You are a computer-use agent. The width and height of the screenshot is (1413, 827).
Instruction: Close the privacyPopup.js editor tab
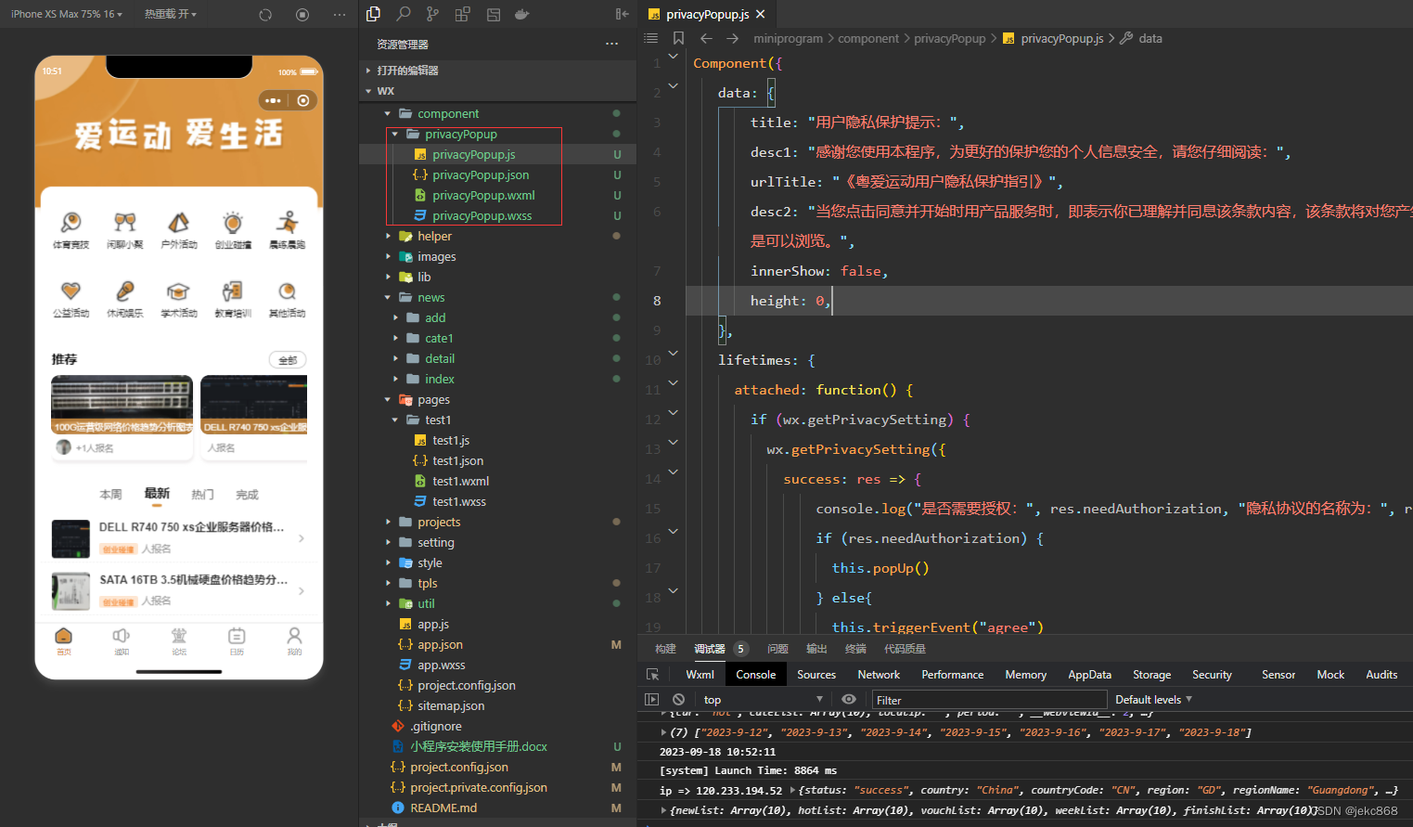coord(761,14)
